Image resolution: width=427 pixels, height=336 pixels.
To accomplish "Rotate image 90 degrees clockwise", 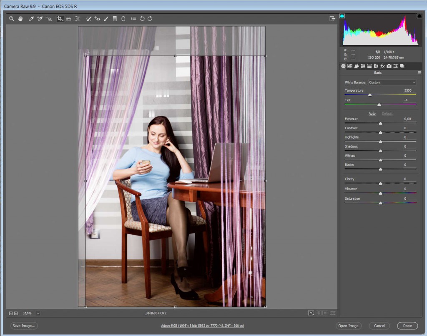I will click(150, 19).
